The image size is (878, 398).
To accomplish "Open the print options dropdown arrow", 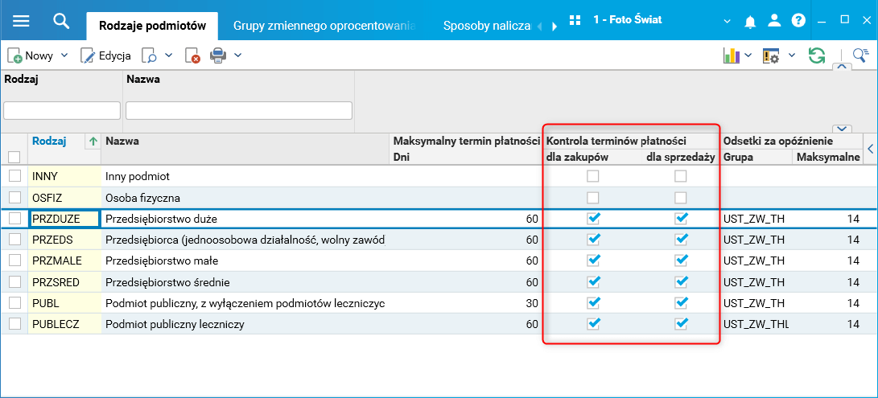I will click(x=238, y=55).
